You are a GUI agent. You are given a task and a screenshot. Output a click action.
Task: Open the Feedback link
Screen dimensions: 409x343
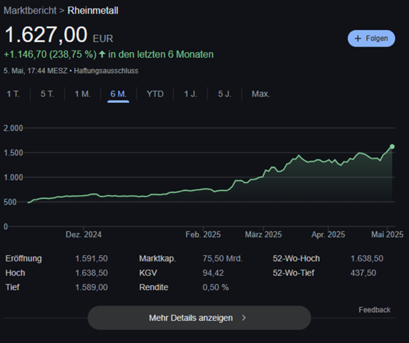click(374, 309)
